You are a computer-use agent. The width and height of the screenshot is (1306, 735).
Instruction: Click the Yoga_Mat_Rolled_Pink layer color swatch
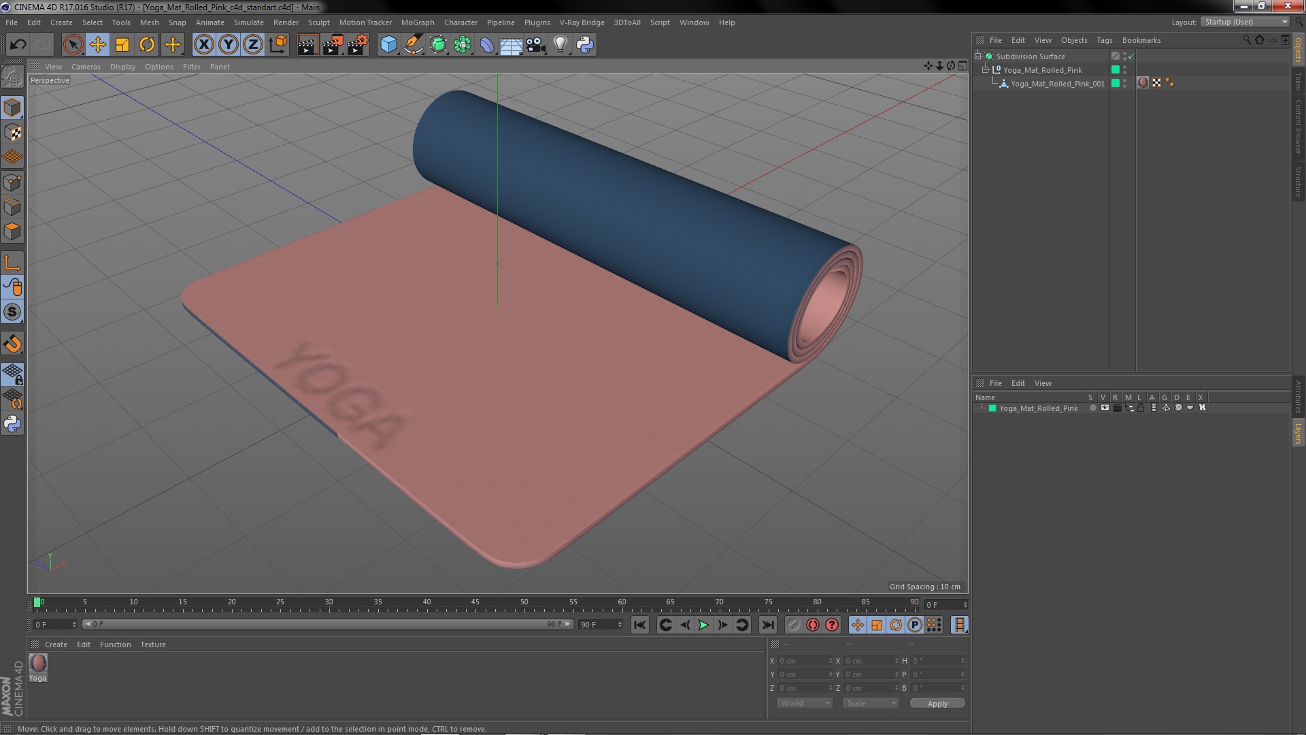[x=992, y=408]
